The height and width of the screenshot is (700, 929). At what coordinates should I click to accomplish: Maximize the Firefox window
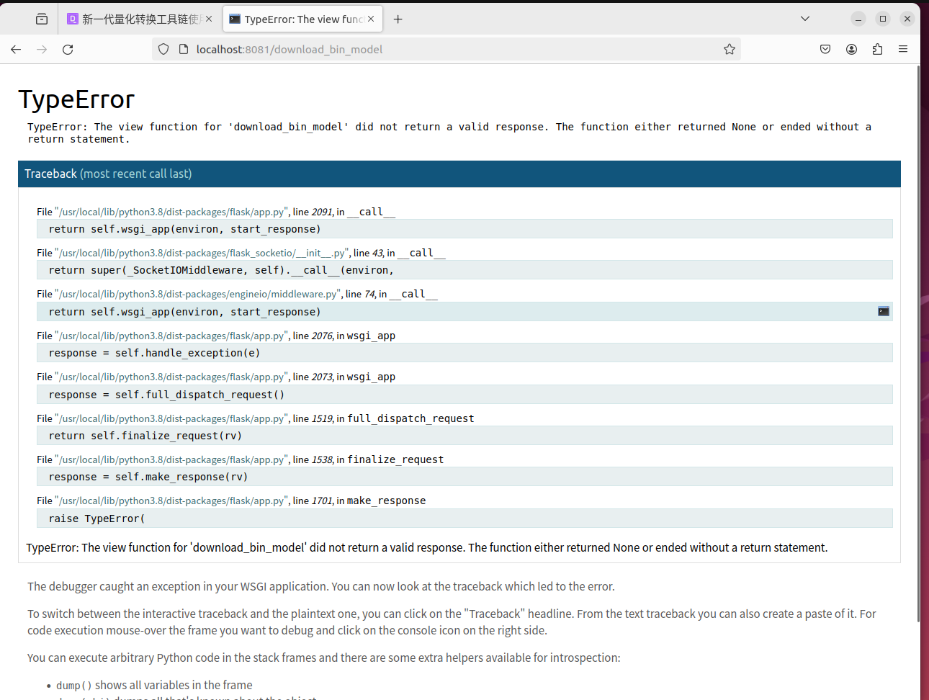point(883,19)
